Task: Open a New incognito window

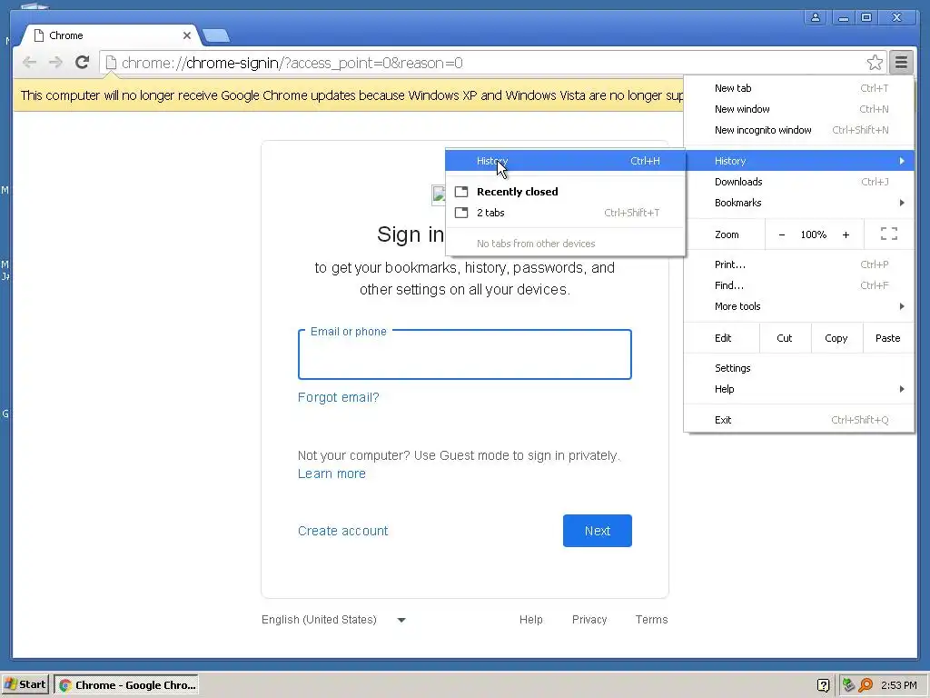Action: [798, 130]
